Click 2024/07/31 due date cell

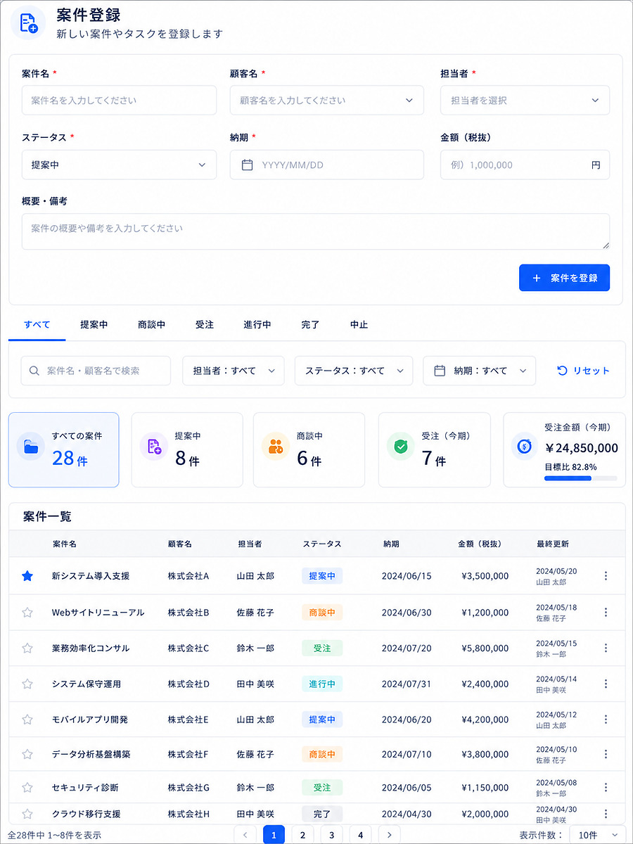(407, 684)
